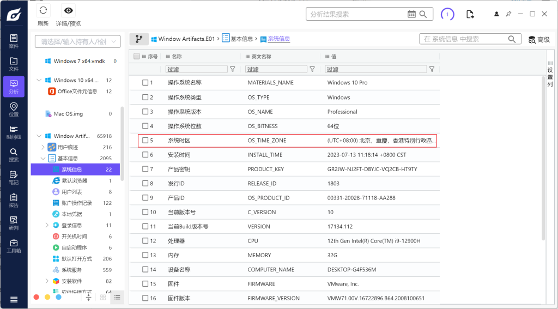Click the 报告 report sidebar icon
558x309 pixels.
(14, 200)
